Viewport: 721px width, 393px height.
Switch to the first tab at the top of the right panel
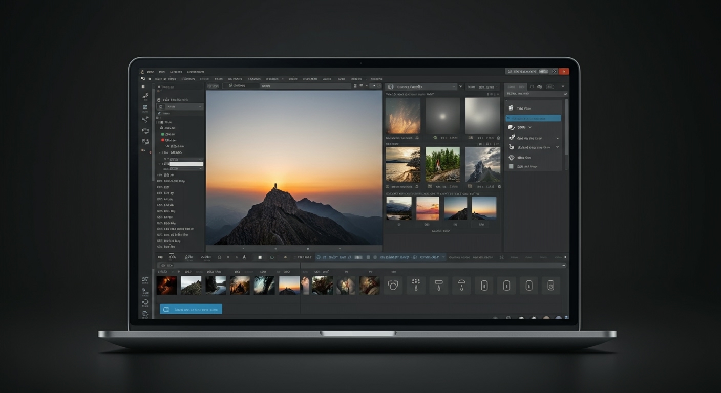coord(512,87)
